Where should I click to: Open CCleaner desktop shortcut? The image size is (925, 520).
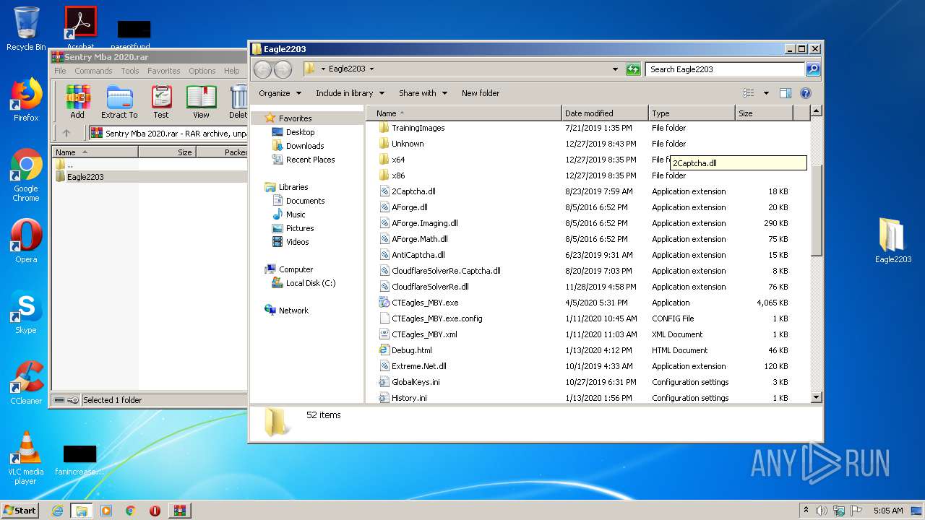click(26, 383)
